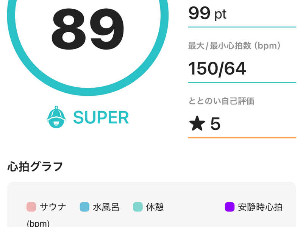Click the self-rating number 5
This screenshot has height=227, width=303.
(x=215, y=124)
